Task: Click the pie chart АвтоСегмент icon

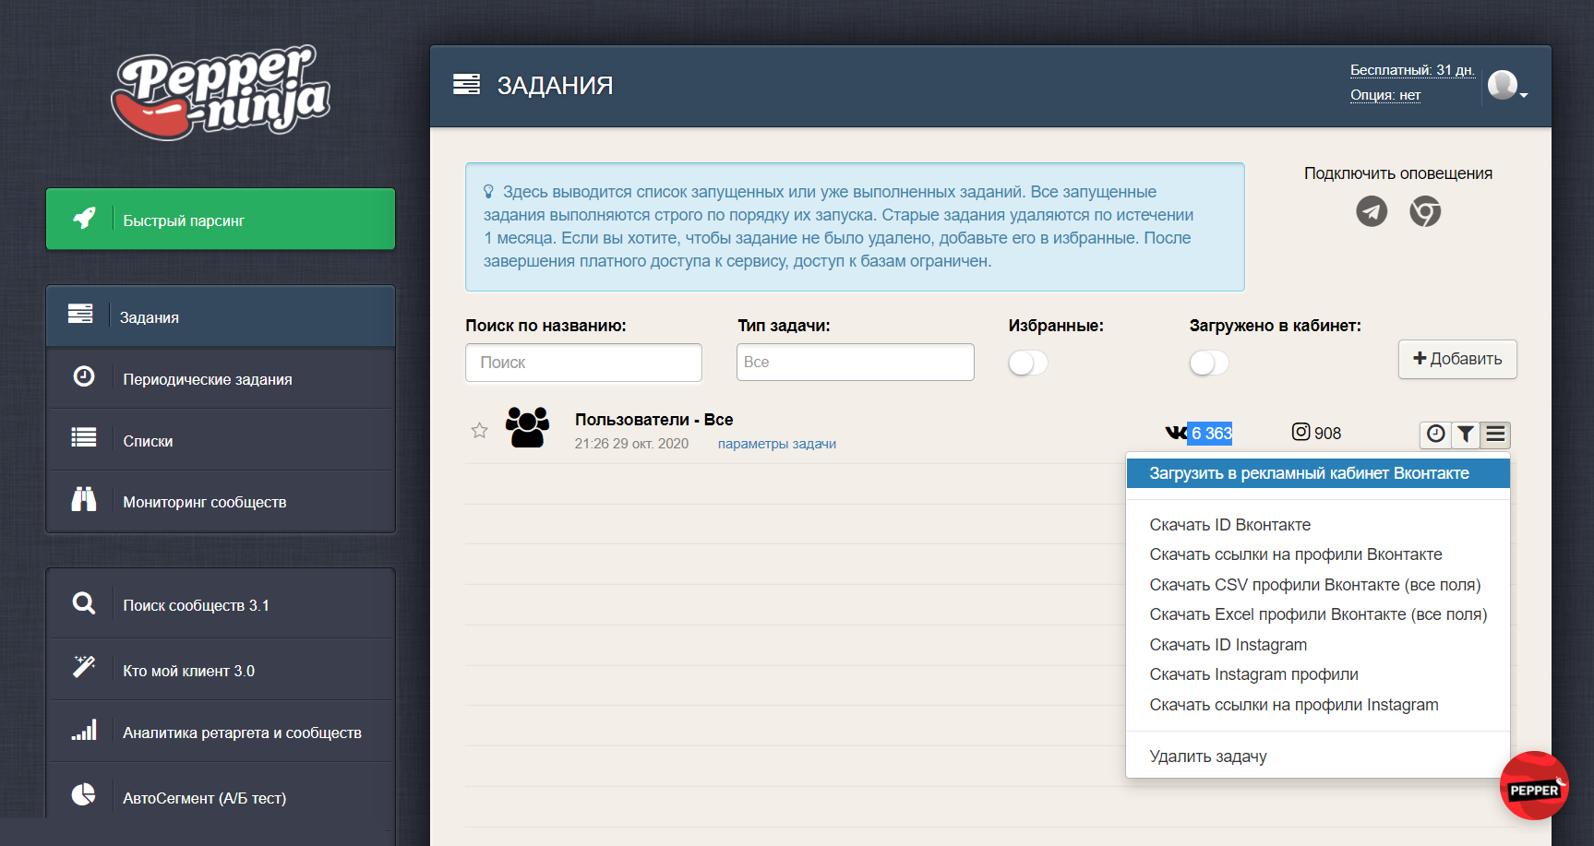Action: (x=84, y=794)
